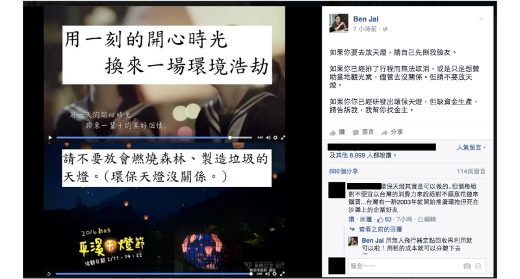This screenshot has height=279, width=520.
Task: Like the post with 讚 thumbs-up
Action: (337, 132)
